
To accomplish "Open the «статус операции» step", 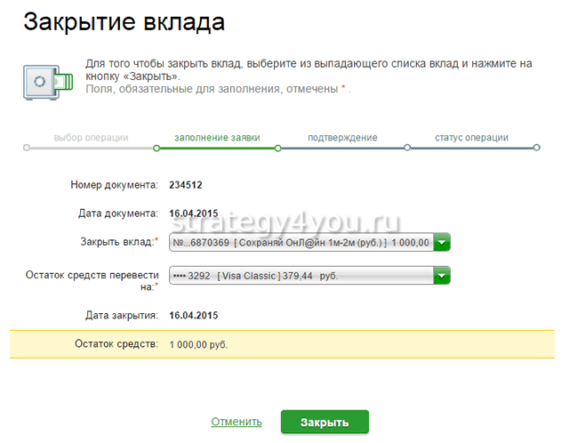I will 471,138.
